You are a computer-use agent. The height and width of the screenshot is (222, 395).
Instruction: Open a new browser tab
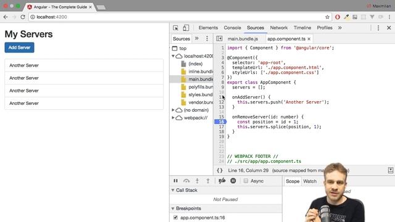[101, 7]
